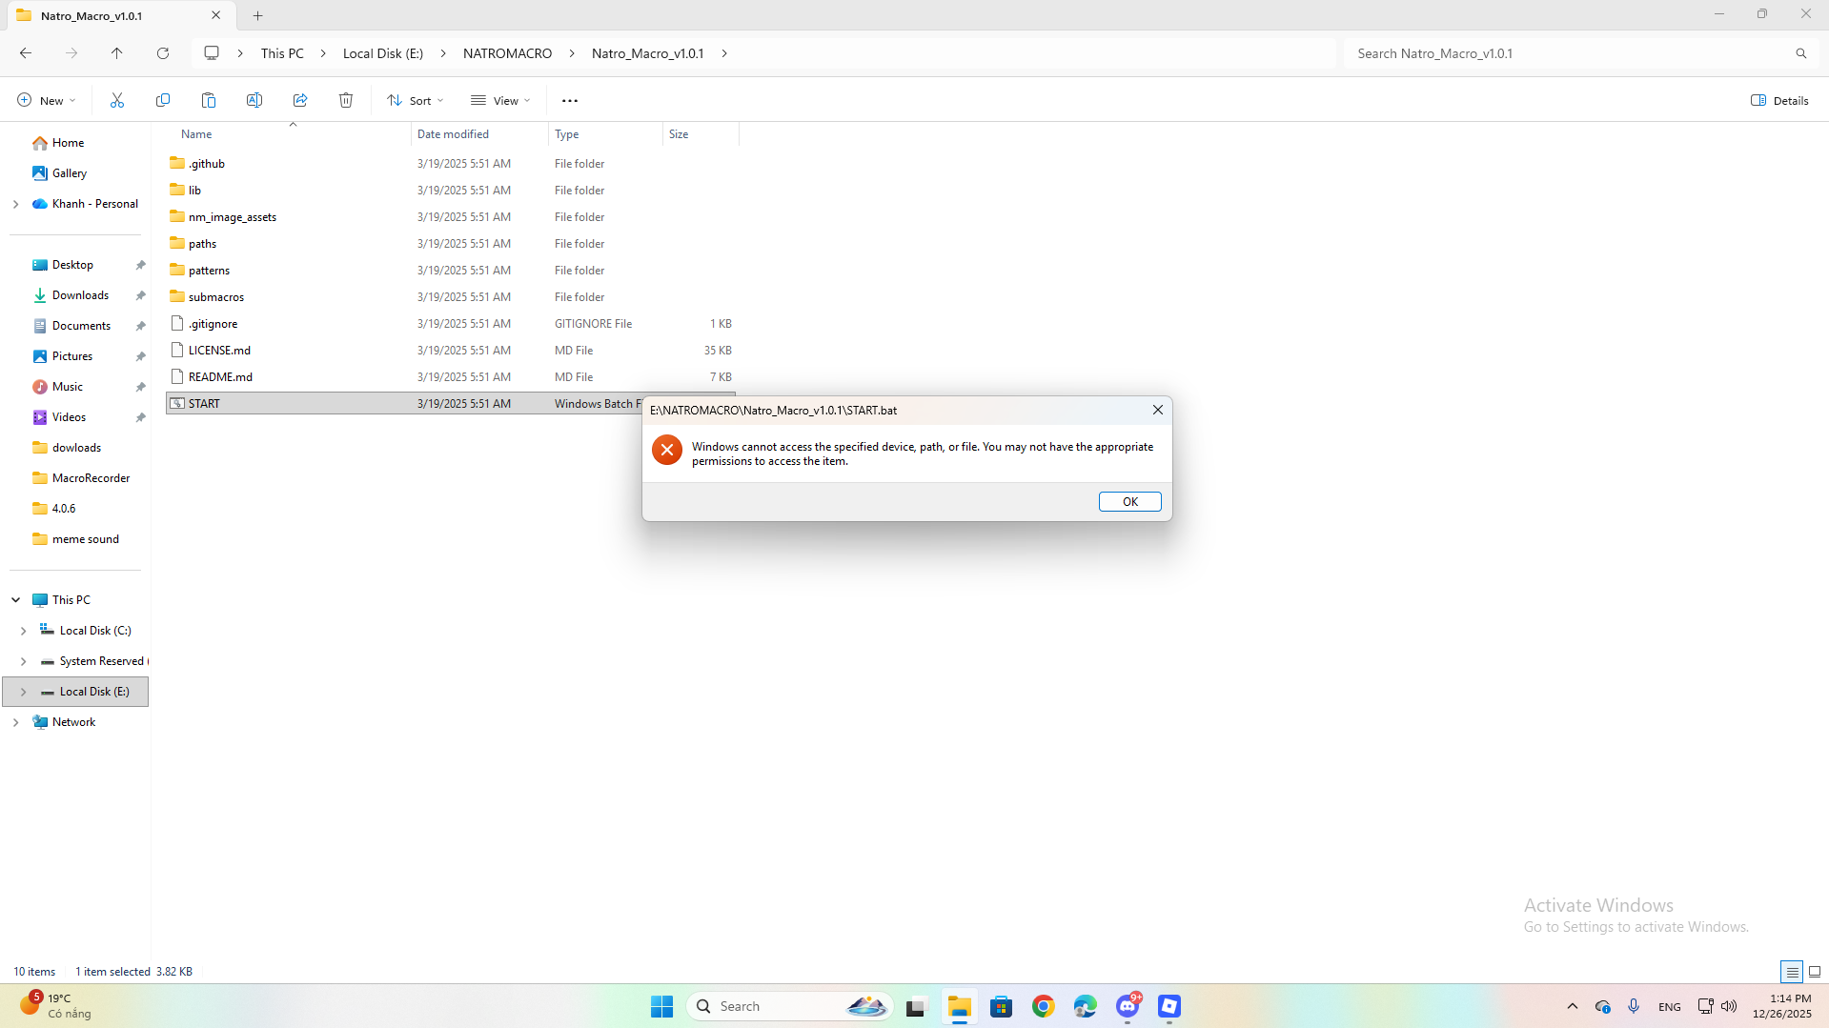Screen dimensions: 1829x1028
Task: Toggle the Details pane button
Action: coord(1779,100)
